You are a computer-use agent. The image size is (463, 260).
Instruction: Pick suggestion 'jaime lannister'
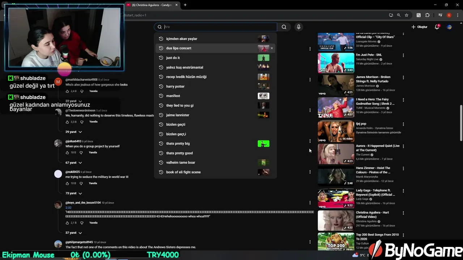[x=215, y=115]
